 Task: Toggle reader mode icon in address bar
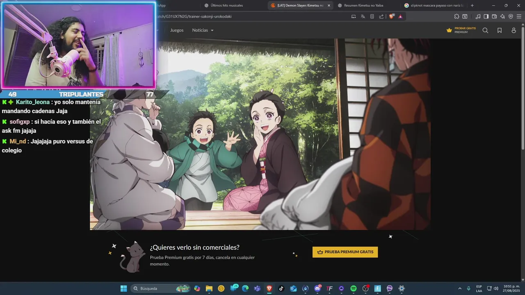(x=372, y=16)
